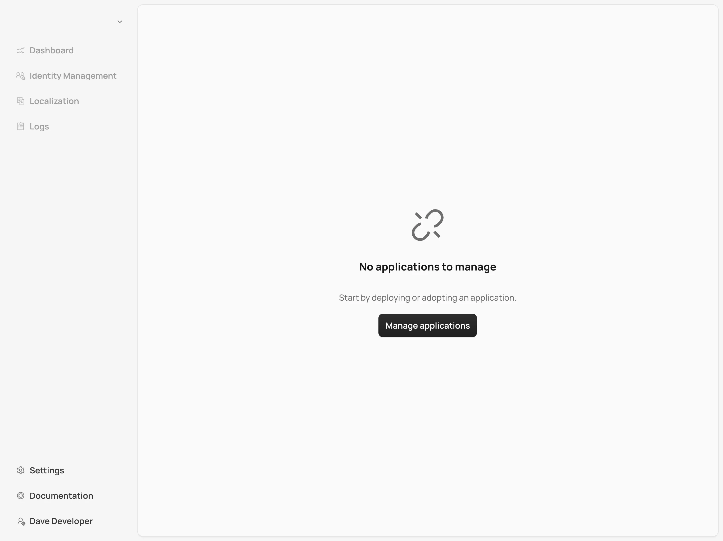The height and width of the screenshot is (541, 723).
Task: Toggle the Localization navigation item
Action: [54, 101]
